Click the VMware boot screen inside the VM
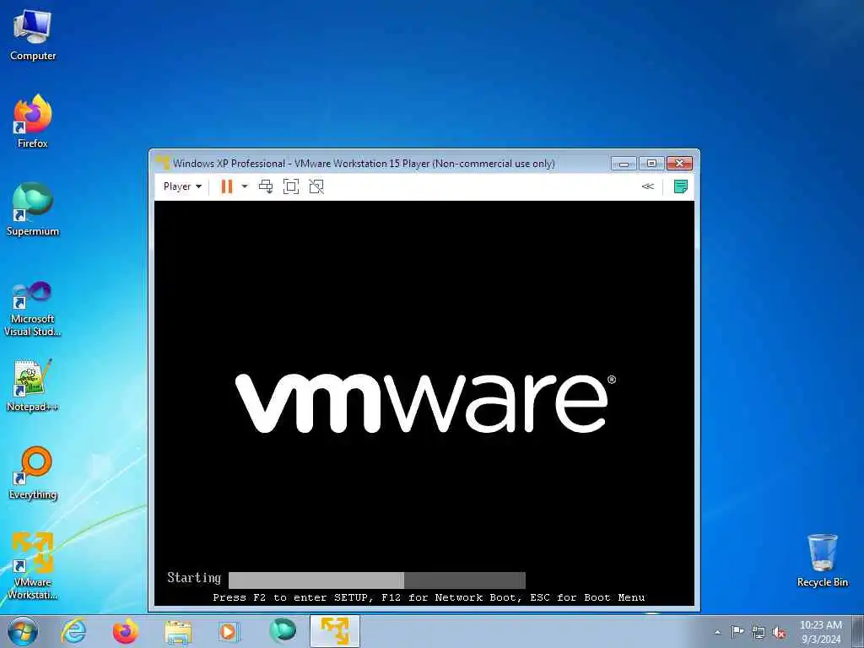Image resolution: width=864 pixels, height=648 pixels. point(425,402)
